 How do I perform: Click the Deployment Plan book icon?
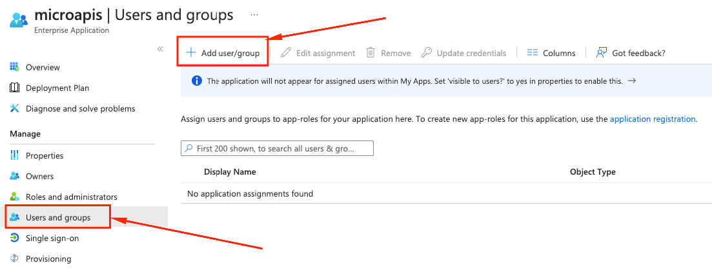coord(15,88)
